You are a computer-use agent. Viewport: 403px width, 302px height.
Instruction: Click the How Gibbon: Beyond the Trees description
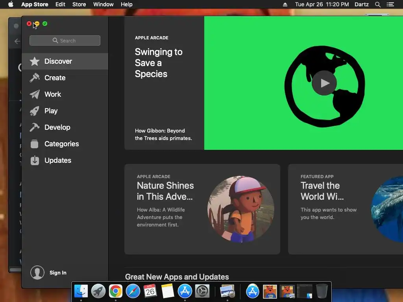(163, 134)
